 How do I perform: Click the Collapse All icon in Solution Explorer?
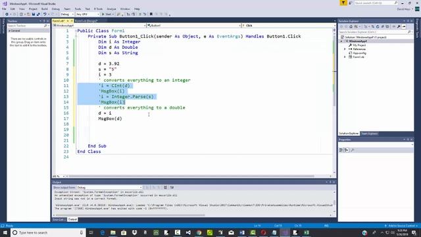(x=383, y=26)
